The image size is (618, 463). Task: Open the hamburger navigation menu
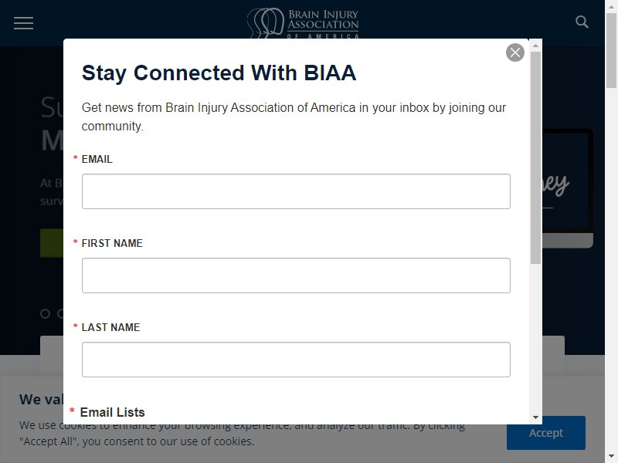tap(24, 23)
